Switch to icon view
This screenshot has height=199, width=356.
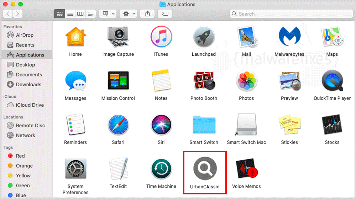59,14
